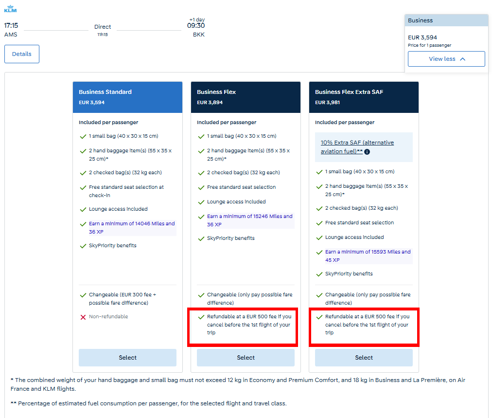Image resolution: width=492 pixels, height=418 pixels.
Task: Click the checkmark beside 2 checked bags
Action: [83, 172]
